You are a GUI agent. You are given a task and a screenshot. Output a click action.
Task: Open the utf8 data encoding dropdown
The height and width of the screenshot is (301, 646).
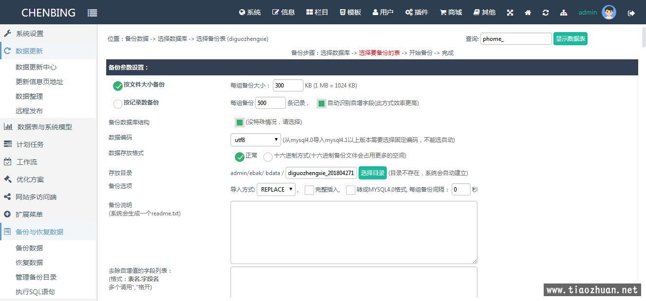pyautogui.click(x=255, y=140)
